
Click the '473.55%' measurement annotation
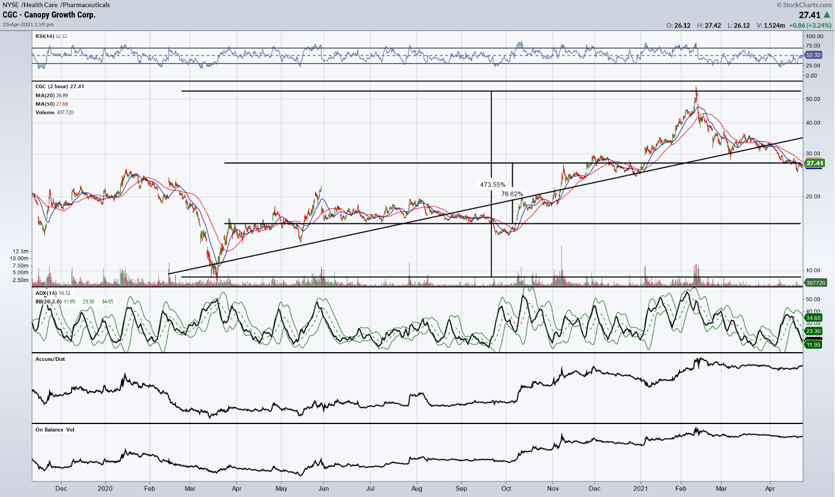(493, 185)
